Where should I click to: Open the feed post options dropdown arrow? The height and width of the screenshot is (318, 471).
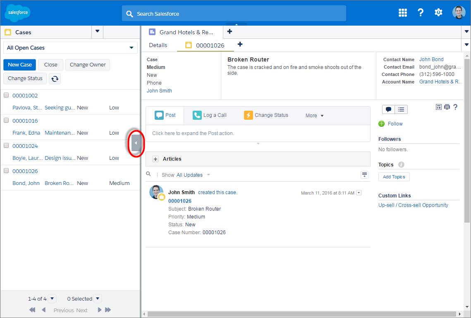click(359, 192)
